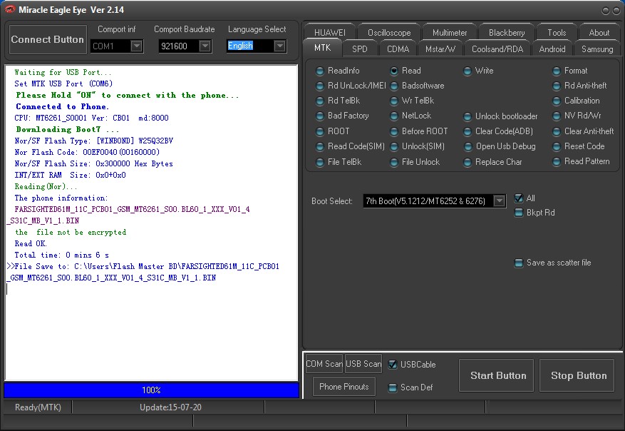The image size is (625, 431).
Task: Pick the Read Pattern option
Action: [x=557, y=162]
